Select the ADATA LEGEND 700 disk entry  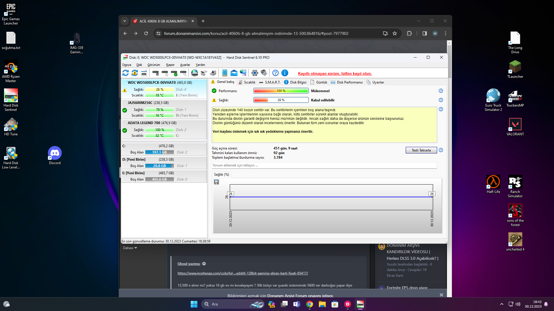(x=164, y=129)
